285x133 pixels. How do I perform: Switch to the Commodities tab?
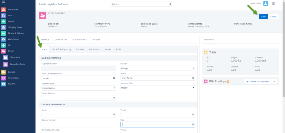click(x=60, y=40)
